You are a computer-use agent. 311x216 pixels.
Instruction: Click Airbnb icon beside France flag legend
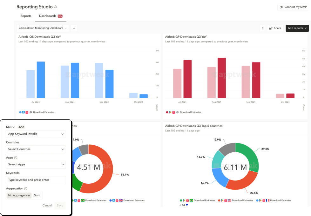(264, 200)
